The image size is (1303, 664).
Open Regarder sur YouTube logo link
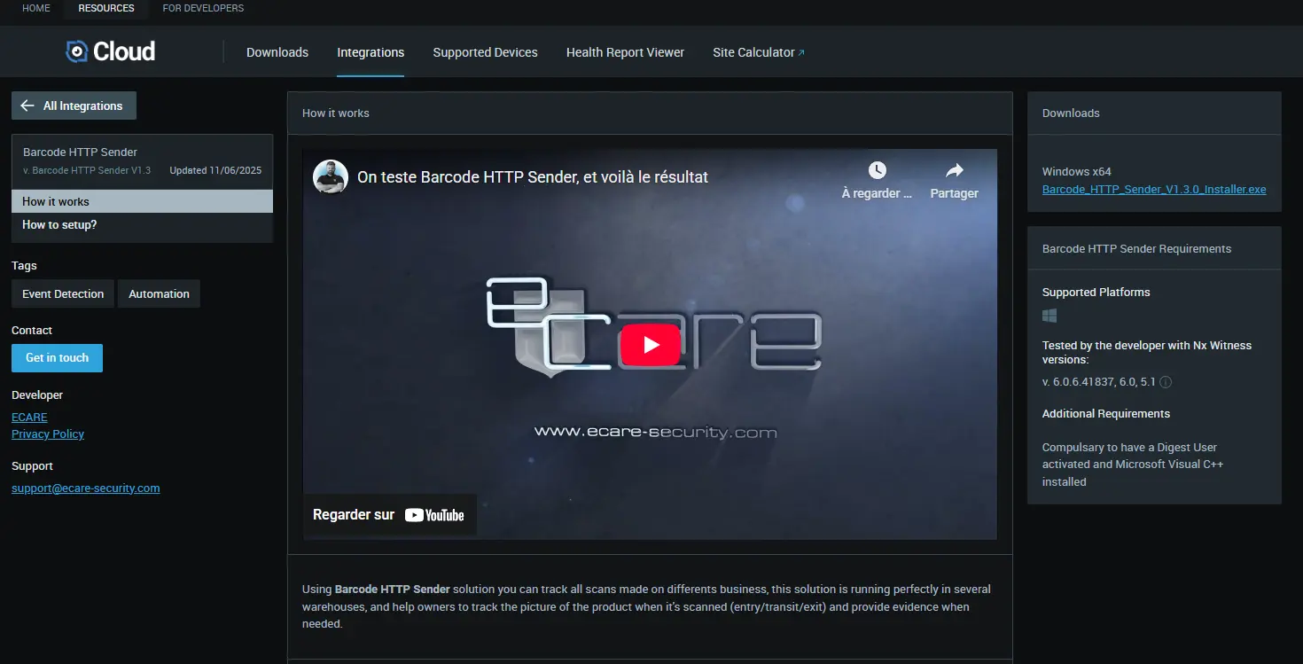pyautogui.click(x=434, y=515)
